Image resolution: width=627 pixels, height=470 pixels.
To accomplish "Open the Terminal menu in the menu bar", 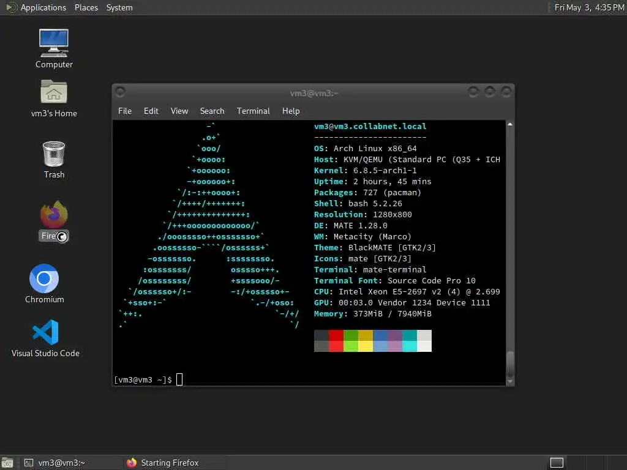I will click(253, 111).
